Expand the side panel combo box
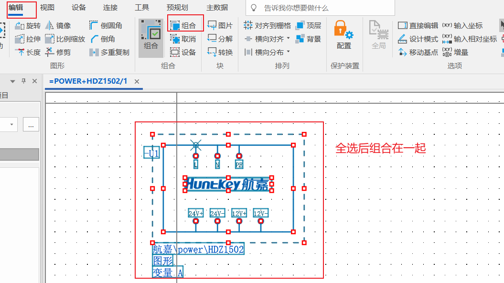The height and width of the screenshot is (283, 504). (x=11, y=124)
